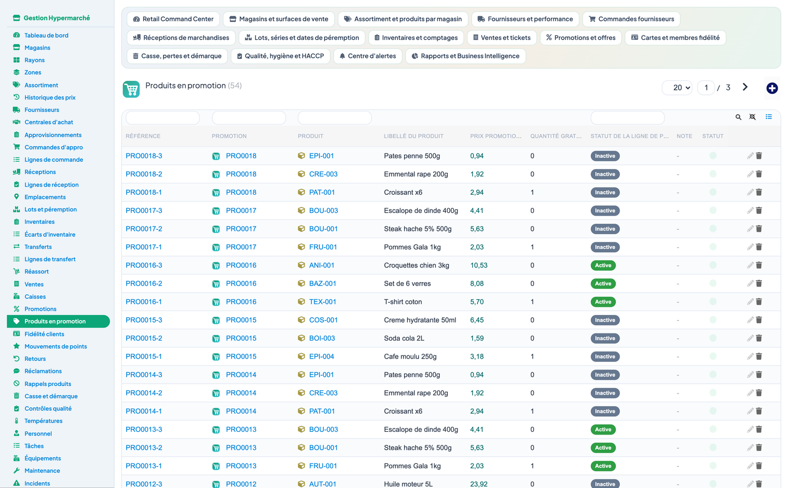The height and width of the screenshot is (488, 789).
Task: Edit row PRO0016-1 with pencil icon
Action: pos(750,302)
